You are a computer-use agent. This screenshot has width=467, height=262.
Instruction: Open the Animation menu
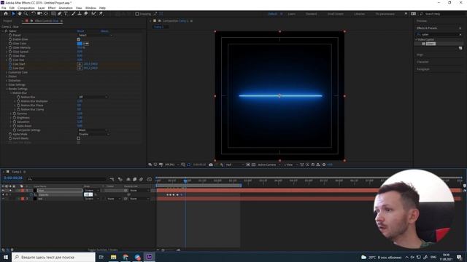pos(66,8)
